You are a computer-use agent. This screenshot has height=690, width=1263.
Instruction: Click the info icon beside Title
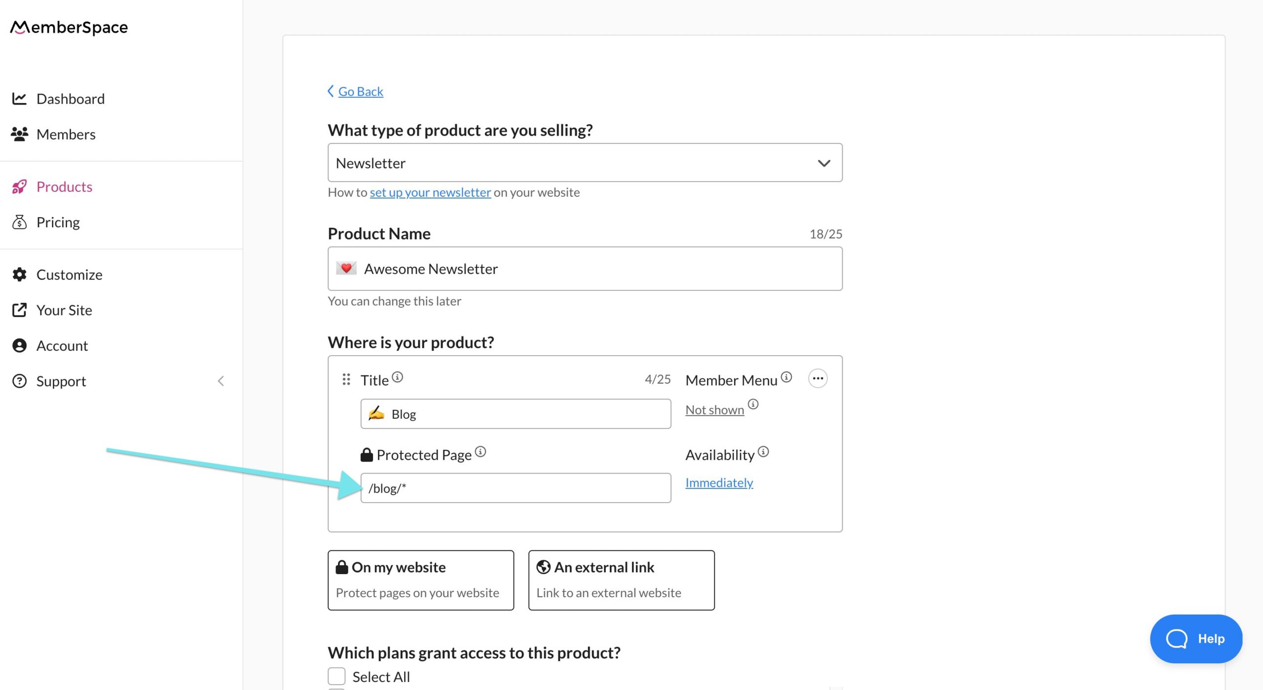point(397,377)
